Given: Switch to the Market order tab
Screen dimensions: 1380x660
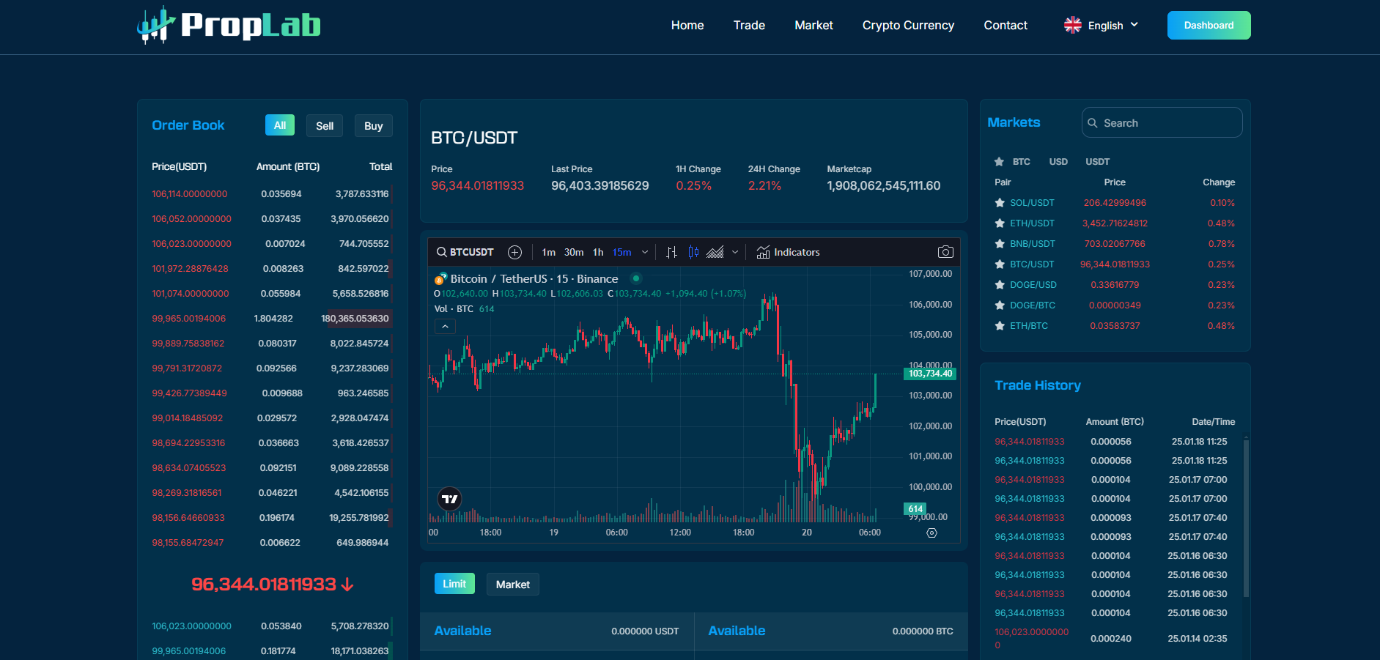Looking at the screenshot, I should [x=512, y=585].
